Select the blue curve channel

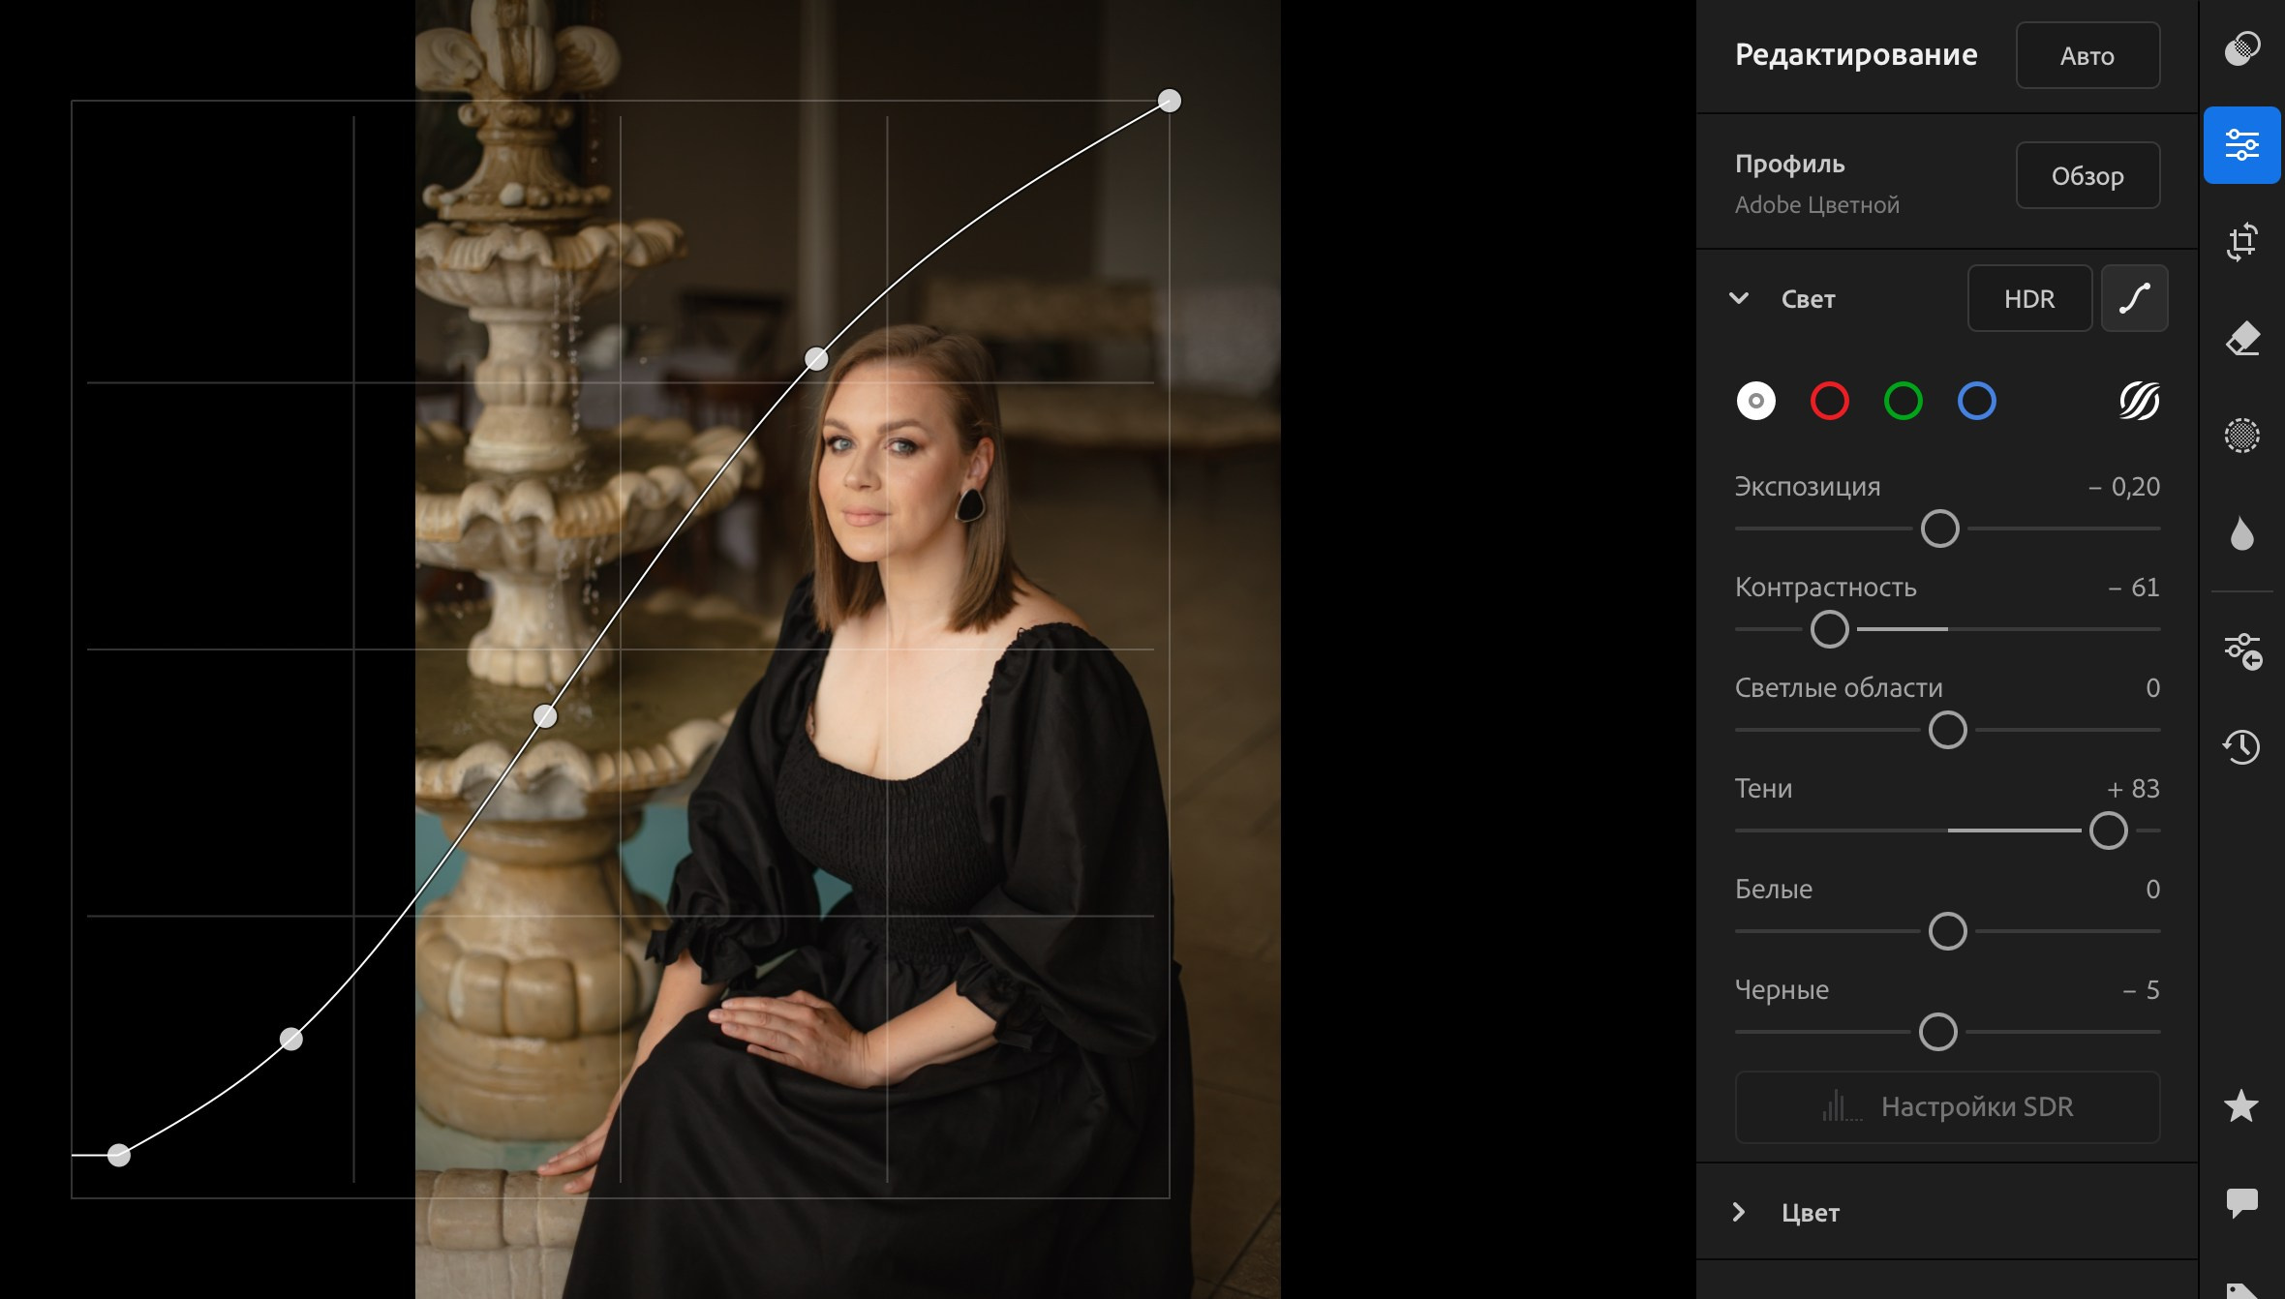pos(1977,401)
